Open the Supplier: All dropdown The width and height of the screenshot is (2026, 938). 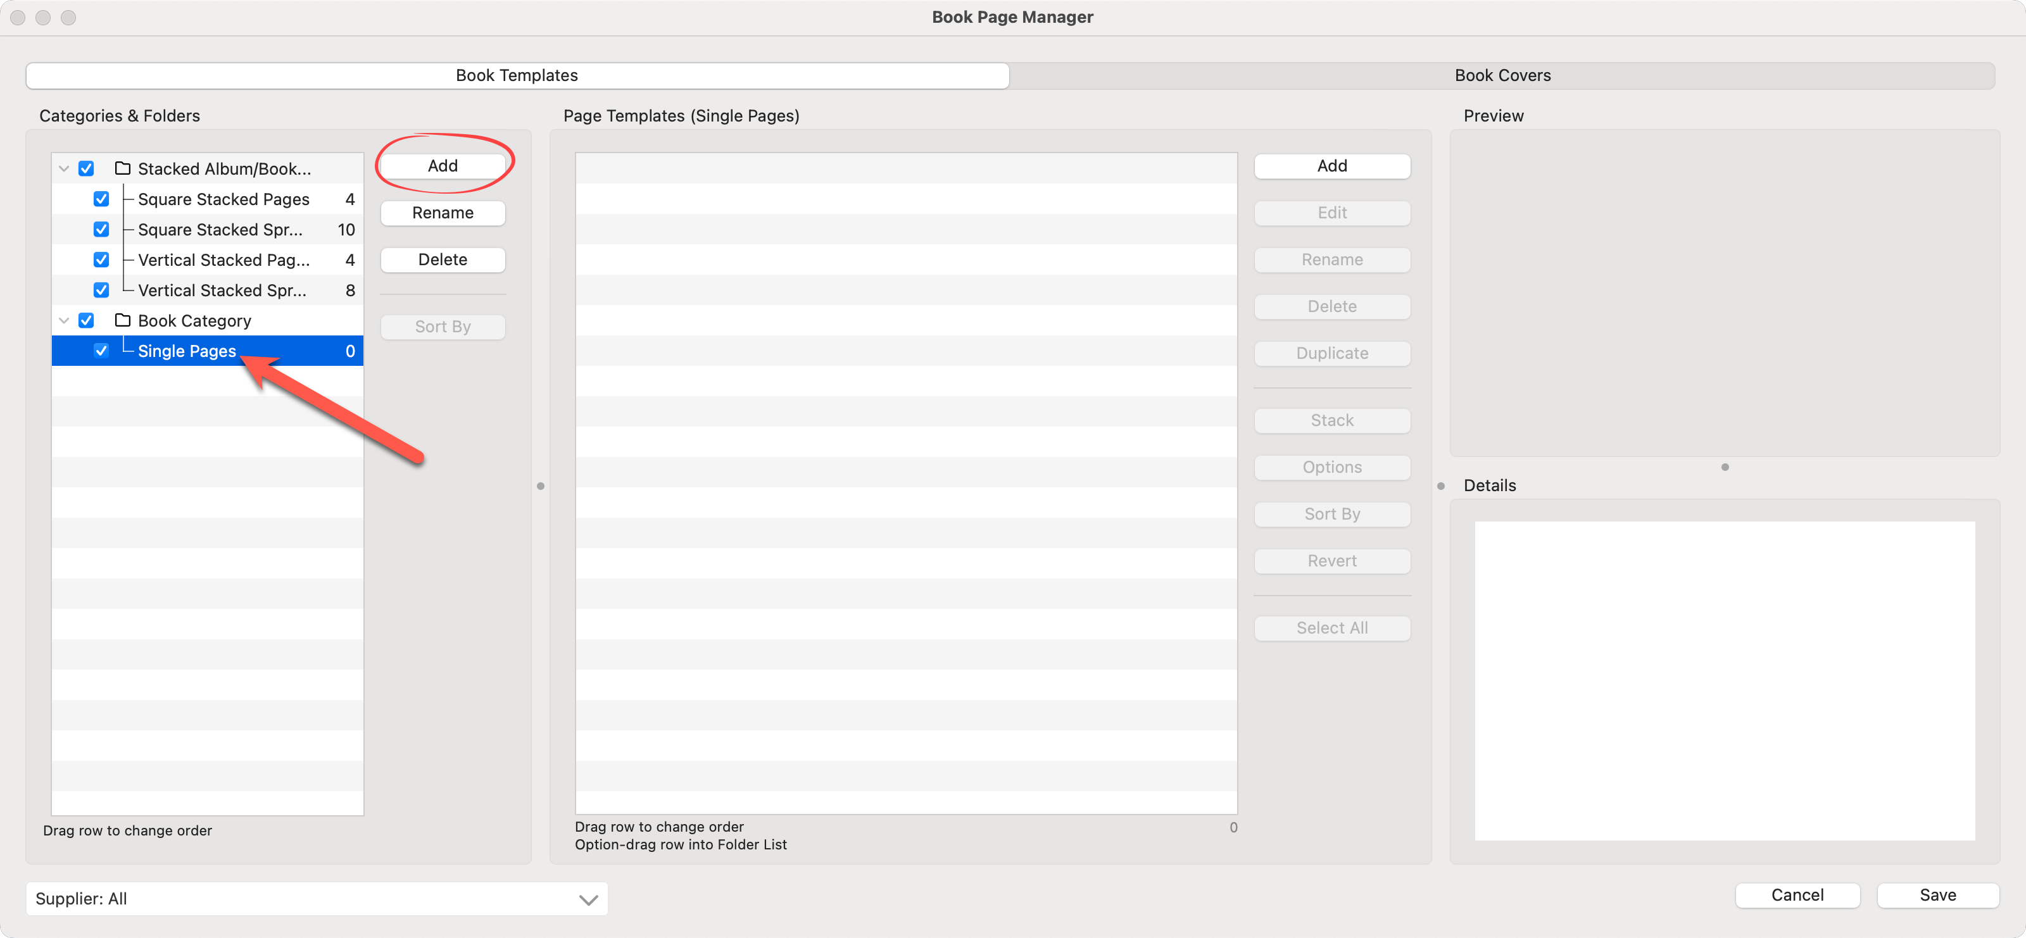316,899
